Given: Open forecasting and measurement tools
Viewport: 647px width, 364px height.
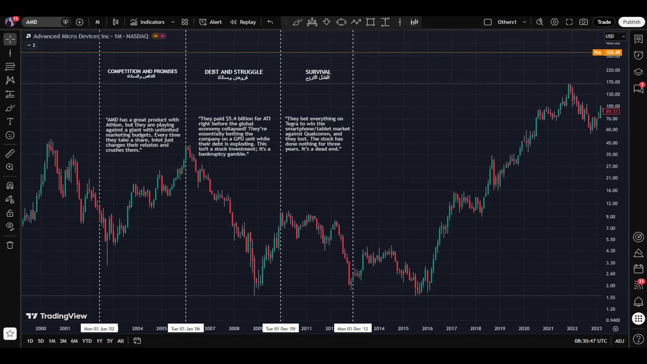Looking at the screenshot, I should point(10,94).
